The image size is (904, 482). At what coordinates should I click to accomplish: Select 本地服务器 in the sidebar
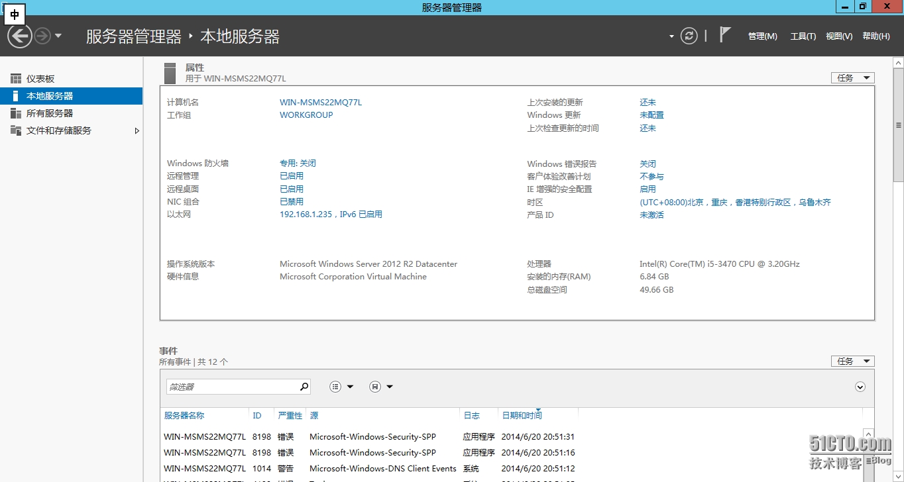pyautogui.click(x=71, y=96)
